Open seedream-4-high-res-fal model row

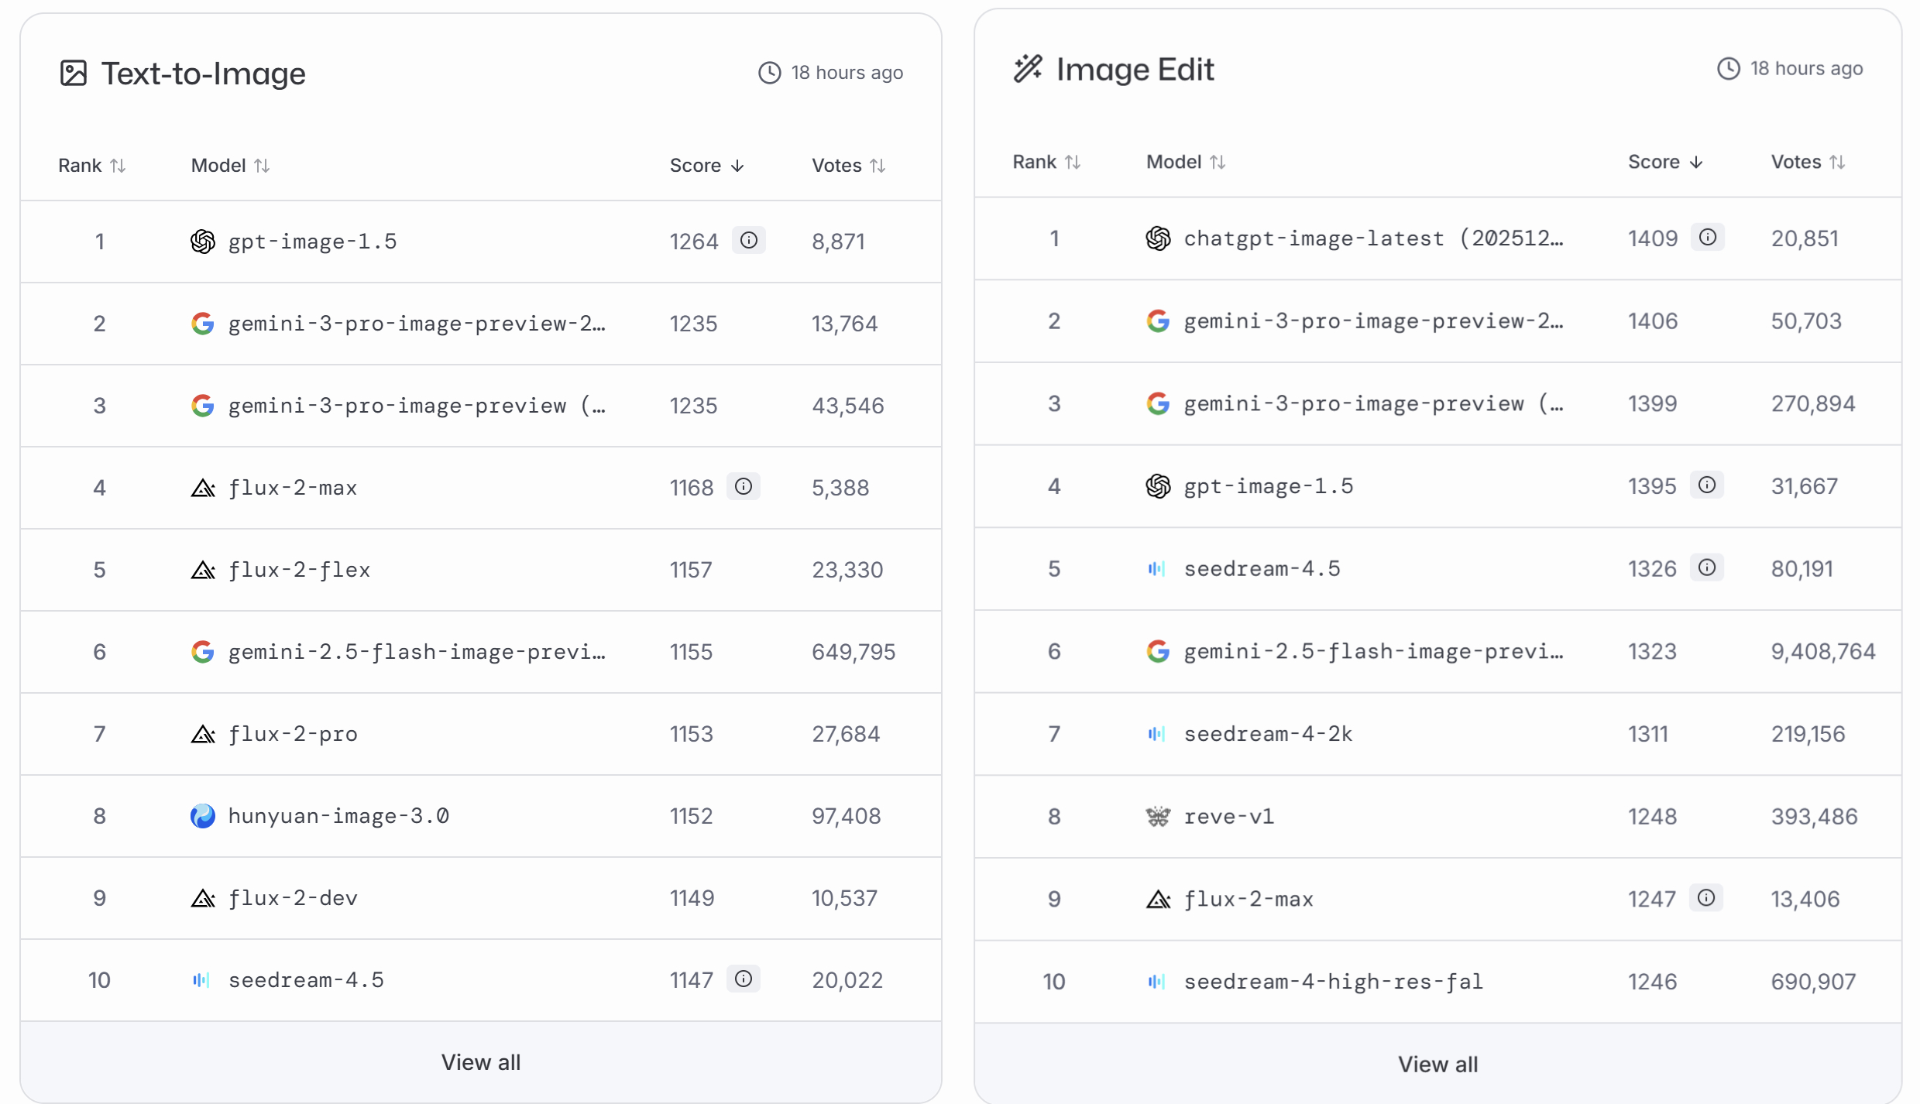click(x=1332, y=981)
